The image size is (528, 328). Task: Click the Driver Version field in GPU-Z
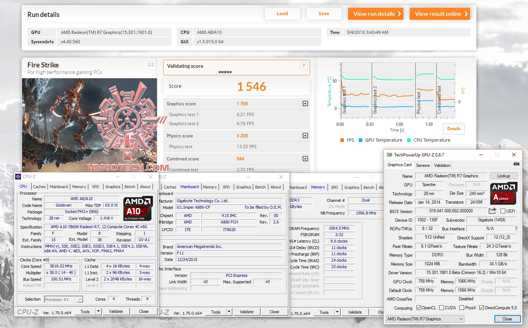pos(466,272)
